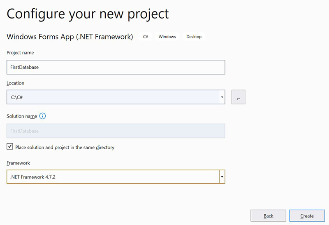Click the Solution name label
Image resolution: width=329 pixels, height=225 pixels.
tap(22, 116)
